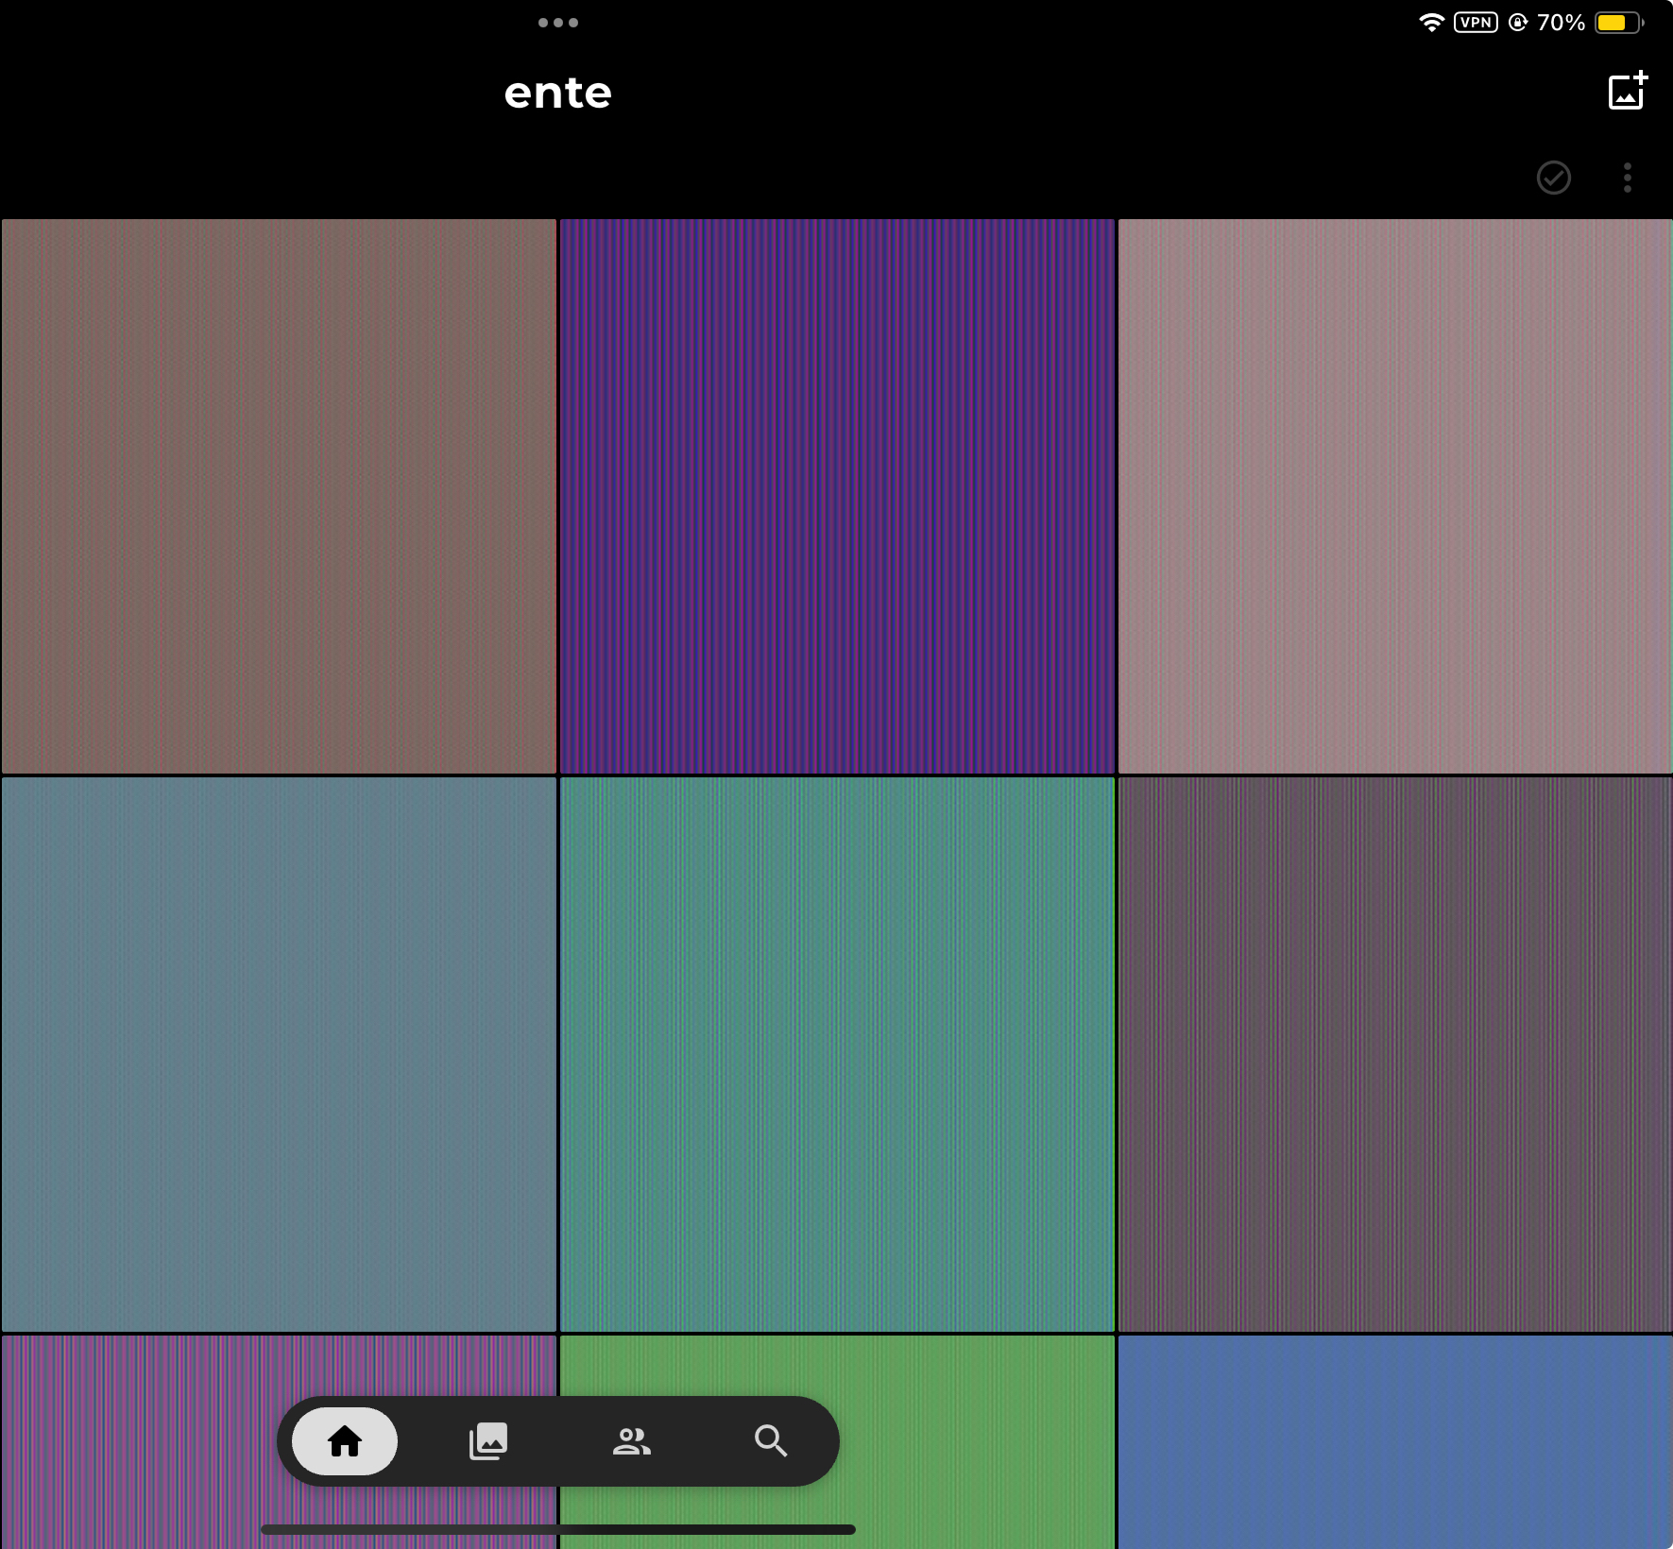Image resolution: width=1673 pixels, height=1549 pixels.
Task: Open the teal green photo thumbnail
Action: tap(837, 1055)
